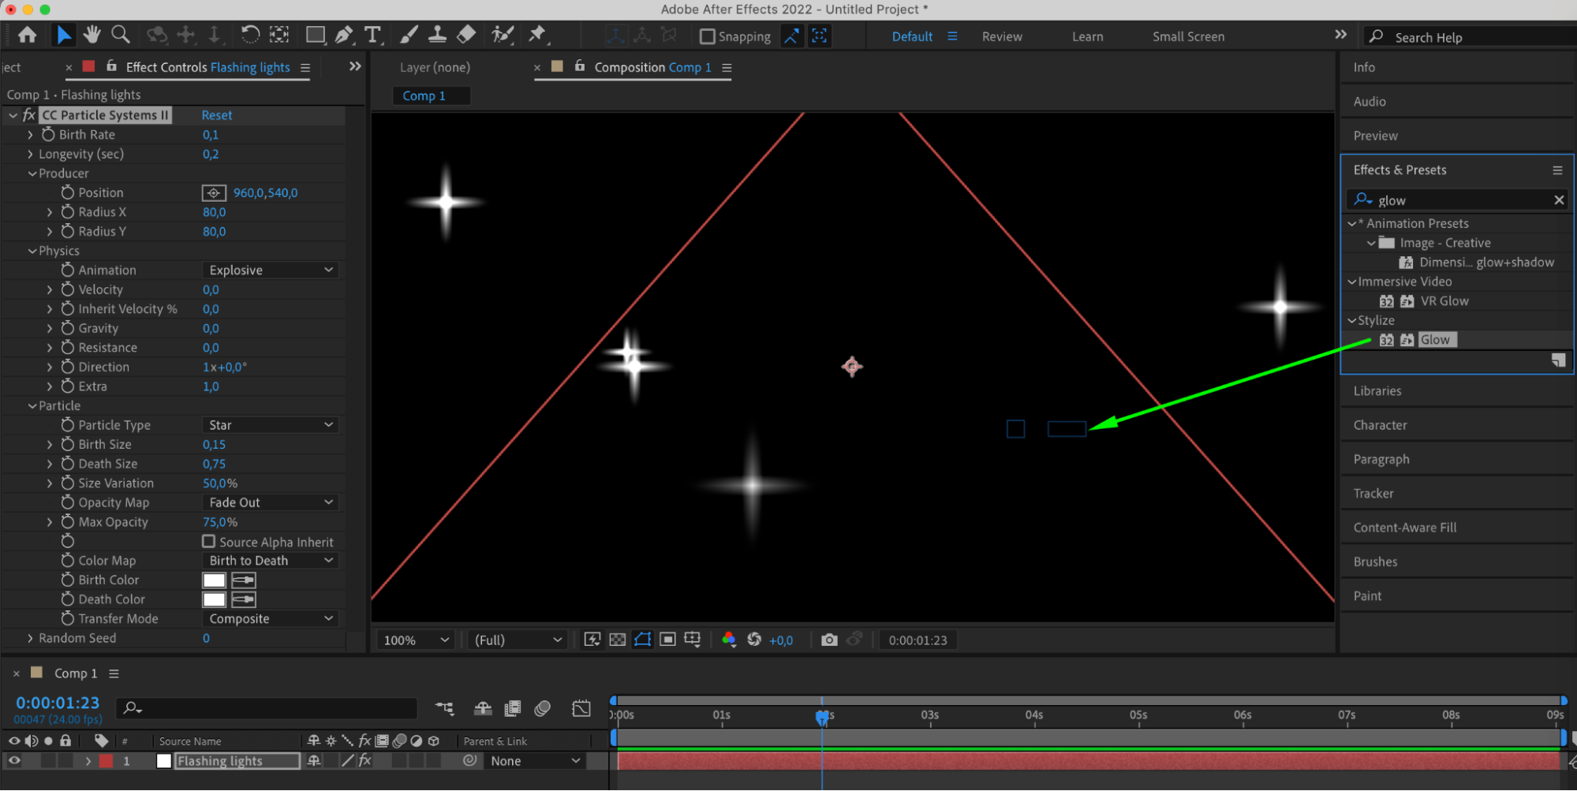Select the Pen tool
The height and width of the screenshot is (791, 1577).
[x=344, y=35]
